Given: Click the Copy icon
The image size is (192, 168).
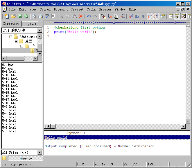Looking at the screenshot, I should point(68,16).
